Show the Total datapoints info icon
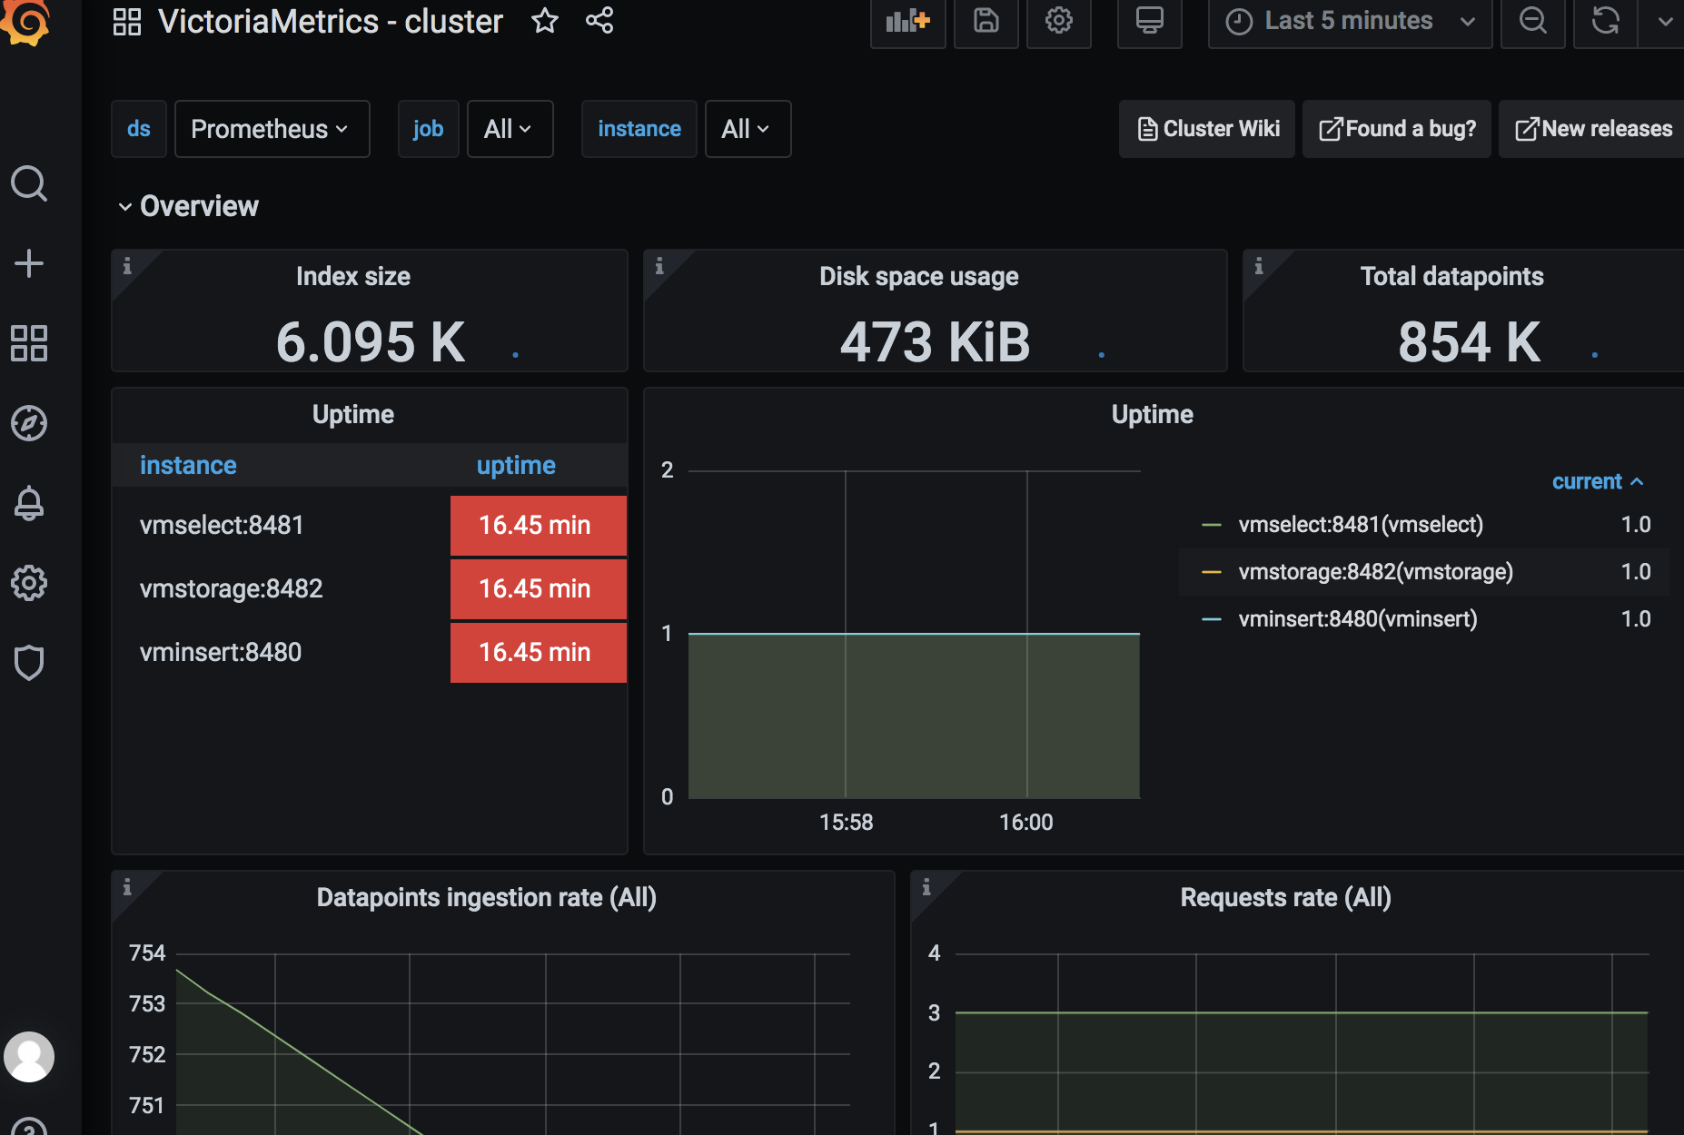Screen dimensions: 1684x1135 pyautogui.click(x=1259, y=266)
